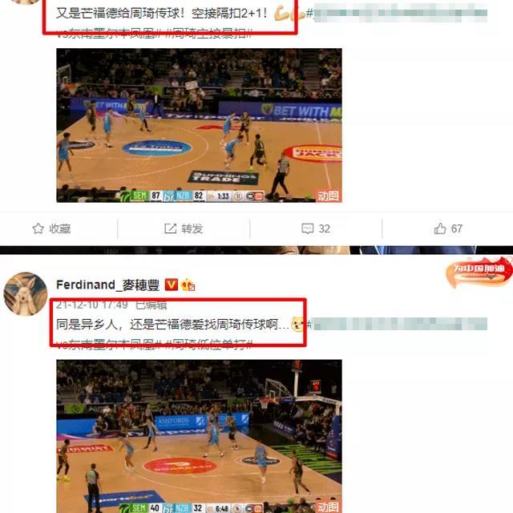Open the second basketball GIF with score 40-32
The height and width of the screenshot is (513, 513).
tap(199, 436)
